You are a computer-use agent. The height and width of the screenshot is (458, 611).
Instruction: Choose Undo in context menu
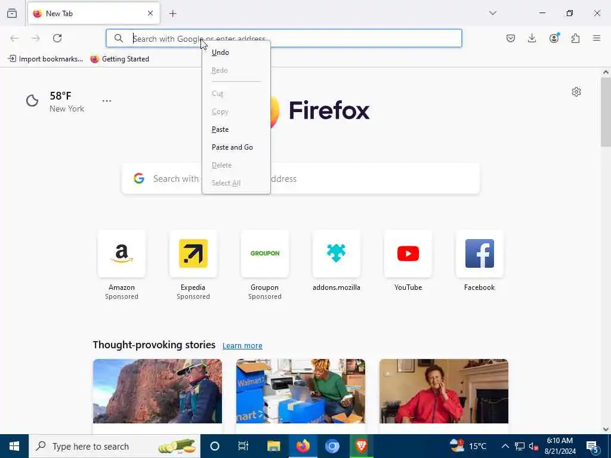pyautogui.click(x=236, y=52)
